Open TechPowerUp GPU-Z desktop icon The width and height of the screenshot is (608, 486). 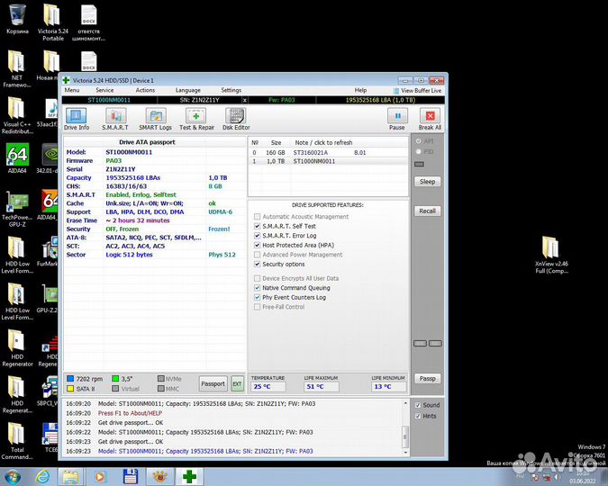pos(17,208)
